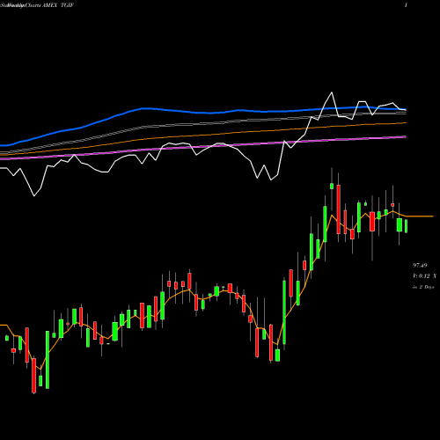
Task: Click the "AMEX TGIF" chart title text
Action: point(58,5)
